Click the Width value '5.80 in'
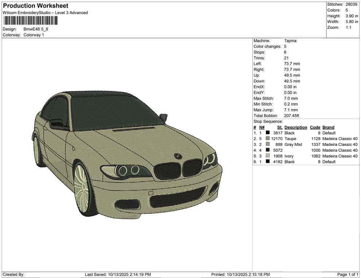 pyautogui.click(x=352, y=22)
